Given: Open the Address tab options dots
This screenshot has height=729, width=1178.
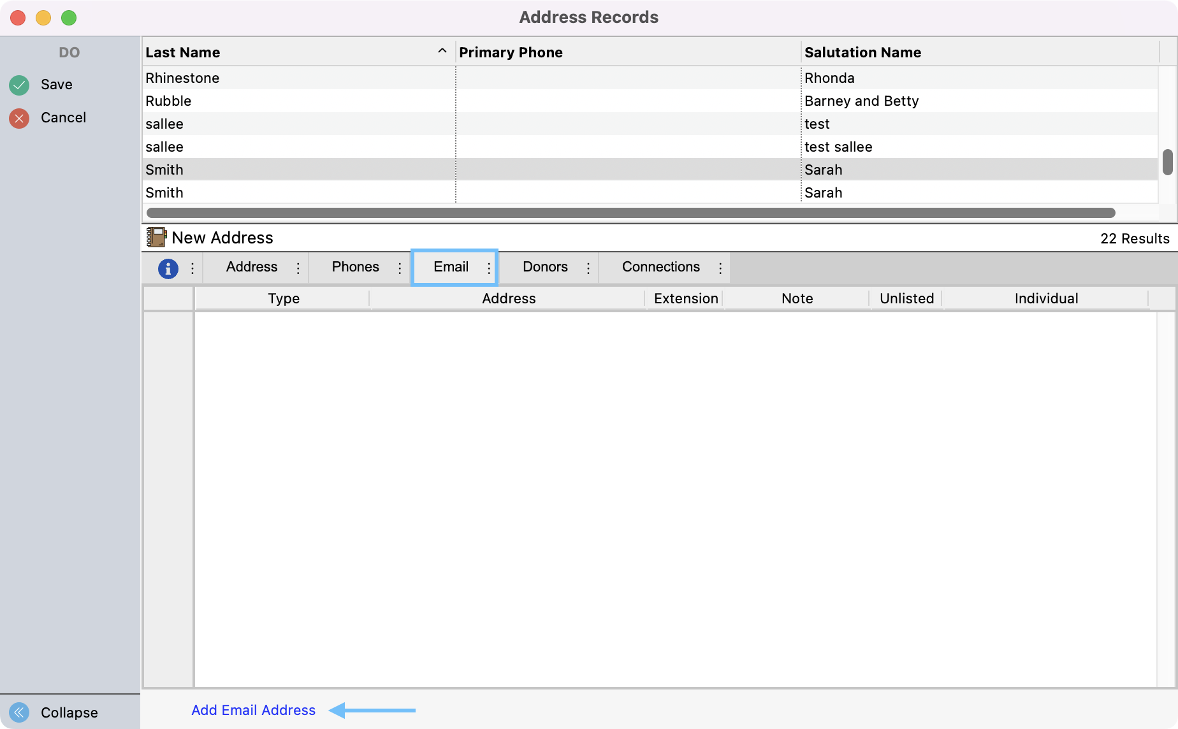Looking at the screenshot, I should coord(298,268).
